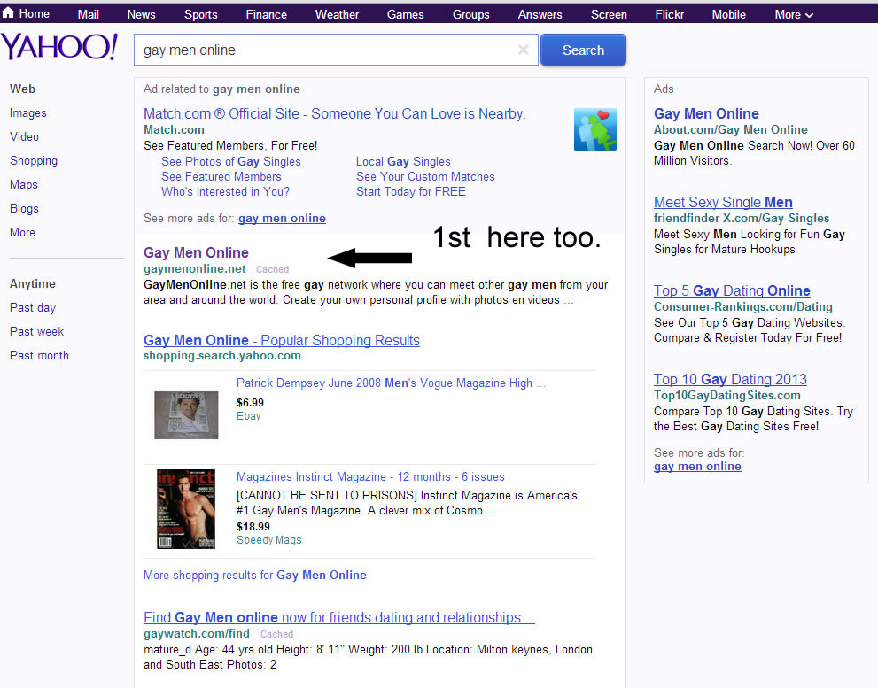Expand More in left search categories
This screenshot has height=688, width=878.
[22, 232]
